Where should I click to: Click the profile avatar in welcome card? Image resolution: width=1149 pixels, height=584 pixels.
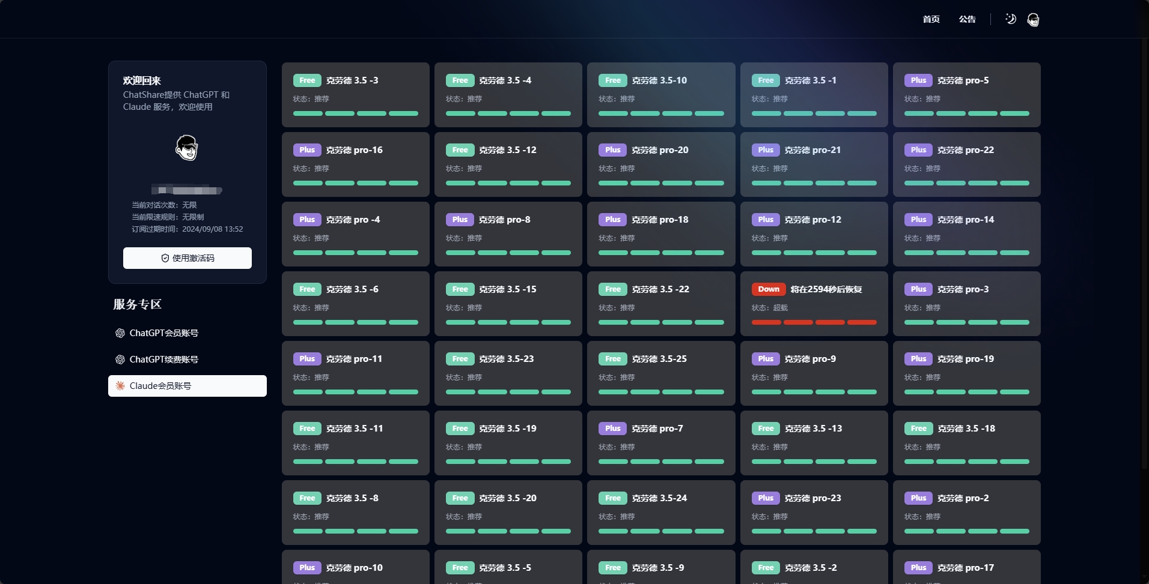click(187, 148)
